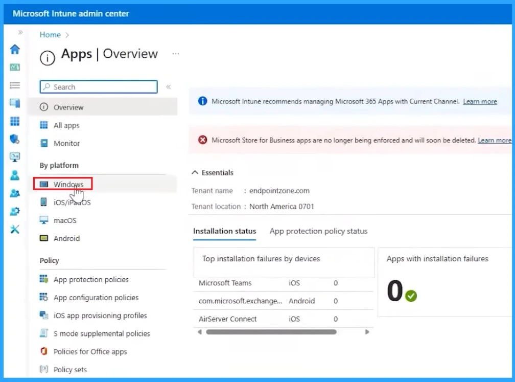Click the red error banner icon

203,140
